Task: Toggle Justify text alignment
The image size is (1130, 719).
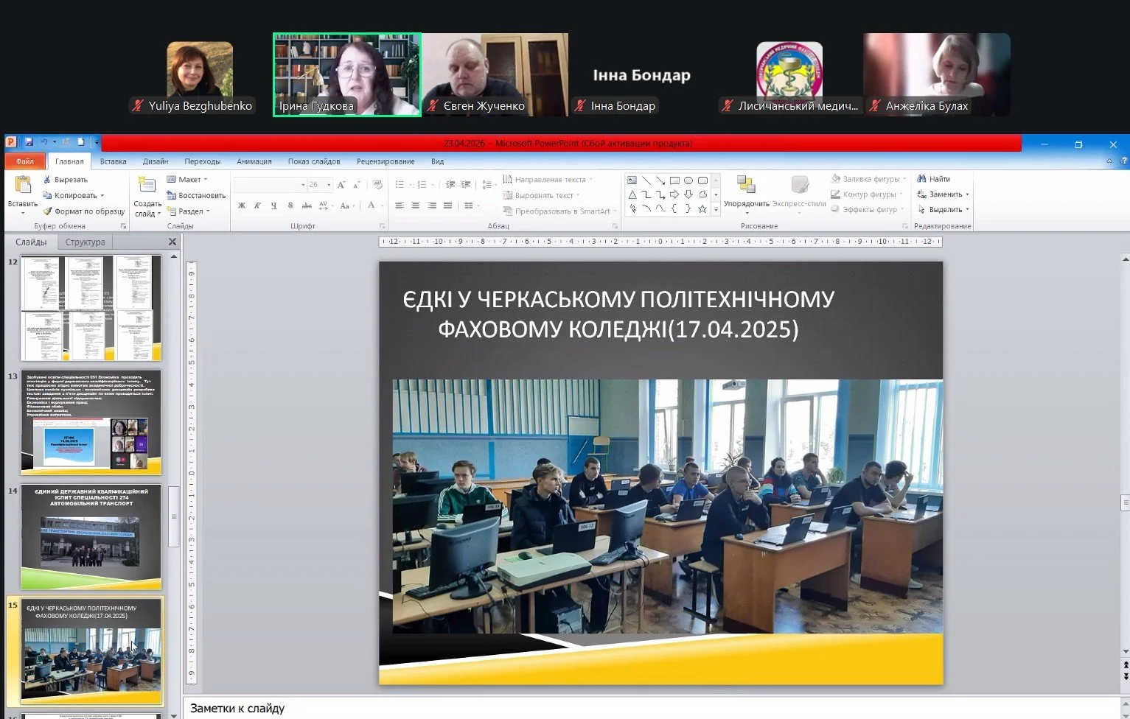Action: (x=448, y=206)
